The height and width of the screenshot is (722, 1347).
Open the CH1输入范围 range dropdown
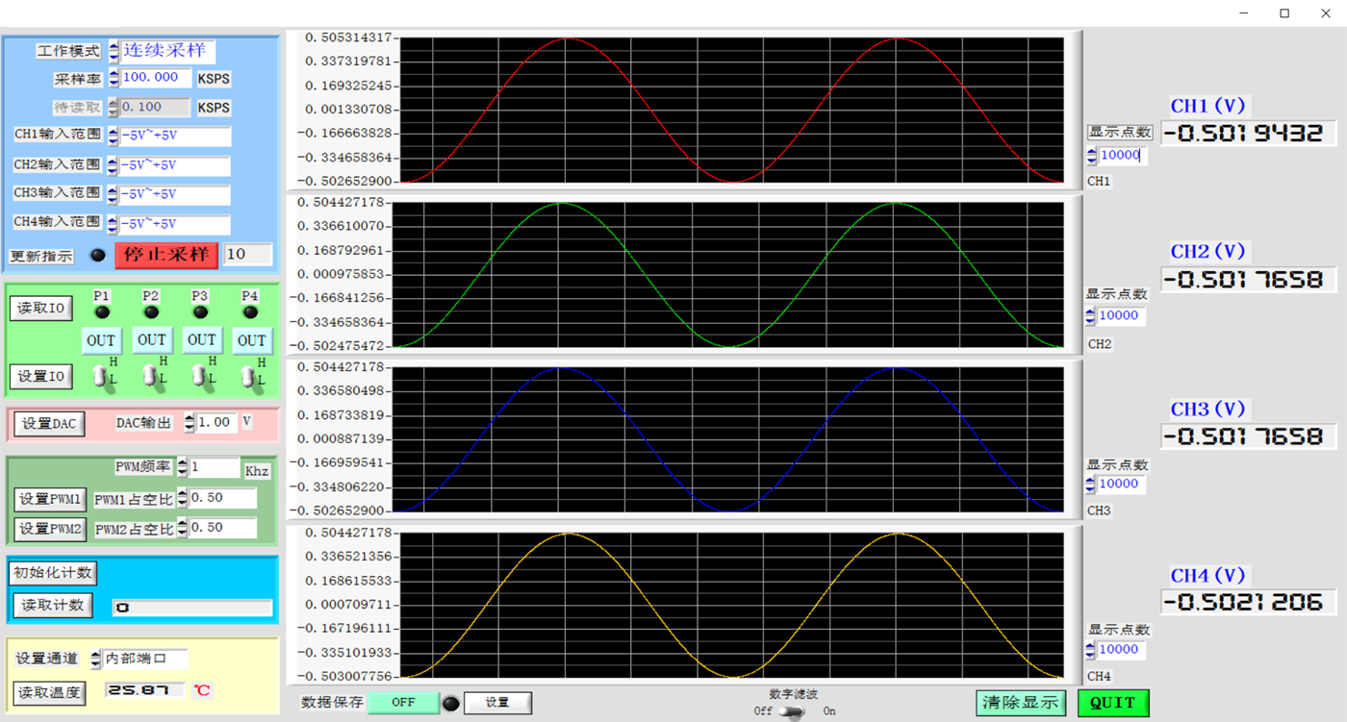[x=173, y=137]
